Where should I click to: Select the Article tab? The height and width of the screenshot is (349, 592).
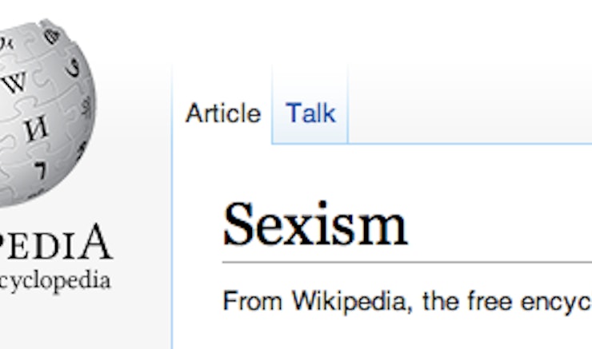coord(223,113)
